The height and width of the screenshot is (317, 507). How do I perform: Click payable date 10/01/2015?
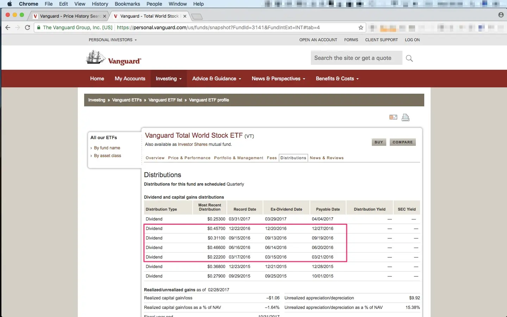pyautogui.click(x=323, y=276)
